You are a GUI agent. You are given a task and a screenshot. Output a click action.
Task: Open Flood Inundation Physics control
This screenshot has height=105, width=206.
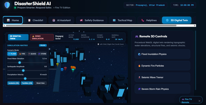tap(162, 54)
